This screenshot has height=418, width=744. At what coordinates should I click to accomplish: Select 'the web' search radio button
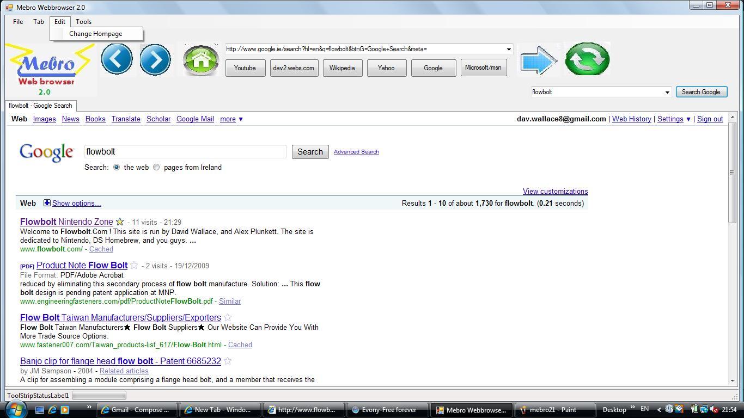pyautogui.click(x=117, y=167)
